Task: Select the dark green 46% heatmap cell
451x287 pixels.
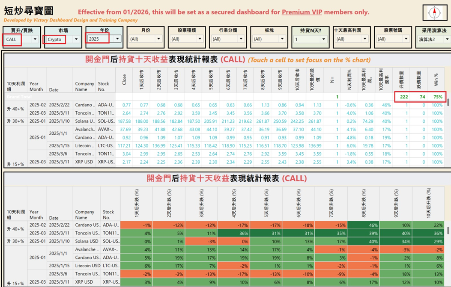Action: pos(363,225)
